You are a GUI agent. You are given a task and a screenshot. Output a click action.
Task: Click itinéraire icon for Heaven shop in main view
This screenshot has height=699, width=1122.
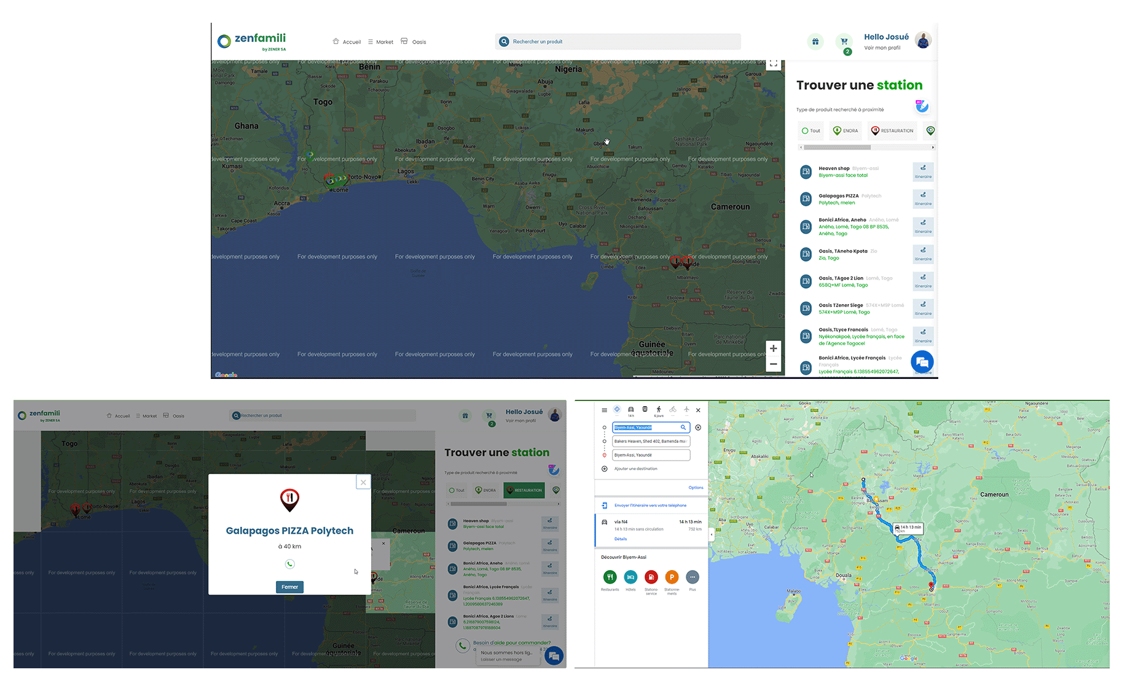(x=923, y=171)
